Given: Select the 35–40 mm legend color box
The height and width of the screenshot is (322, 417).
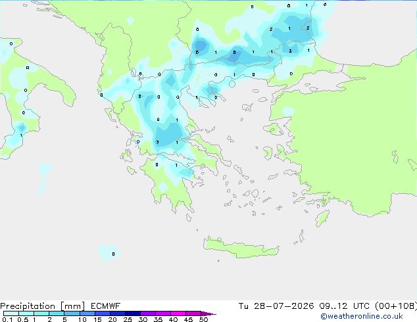Looking at the screenshot, I should 162,313.
